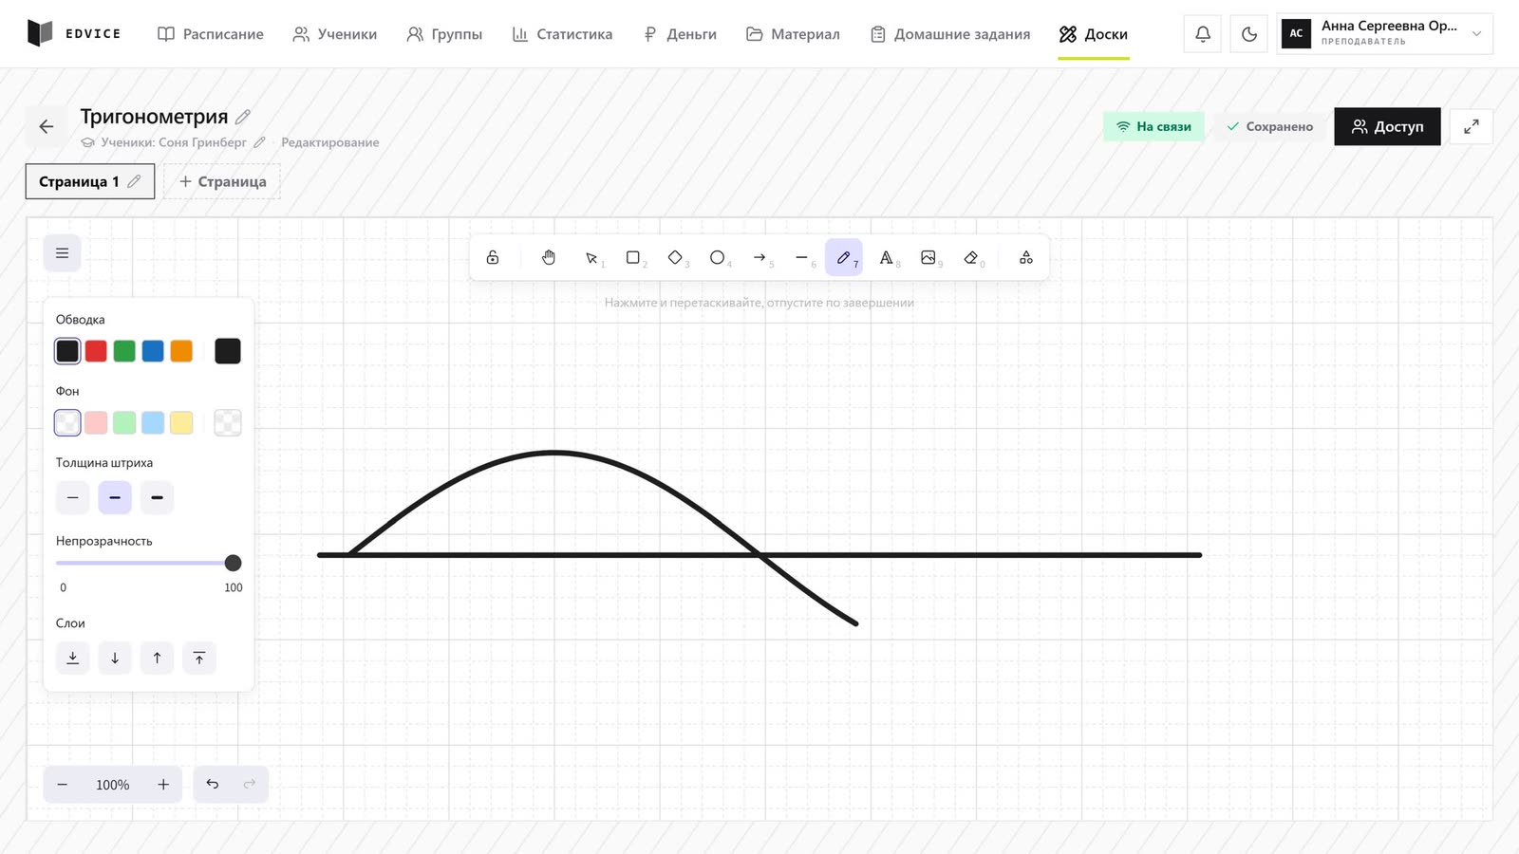Select Страница 1 tab
This screenshot has width=1519, height=854.
90,181
